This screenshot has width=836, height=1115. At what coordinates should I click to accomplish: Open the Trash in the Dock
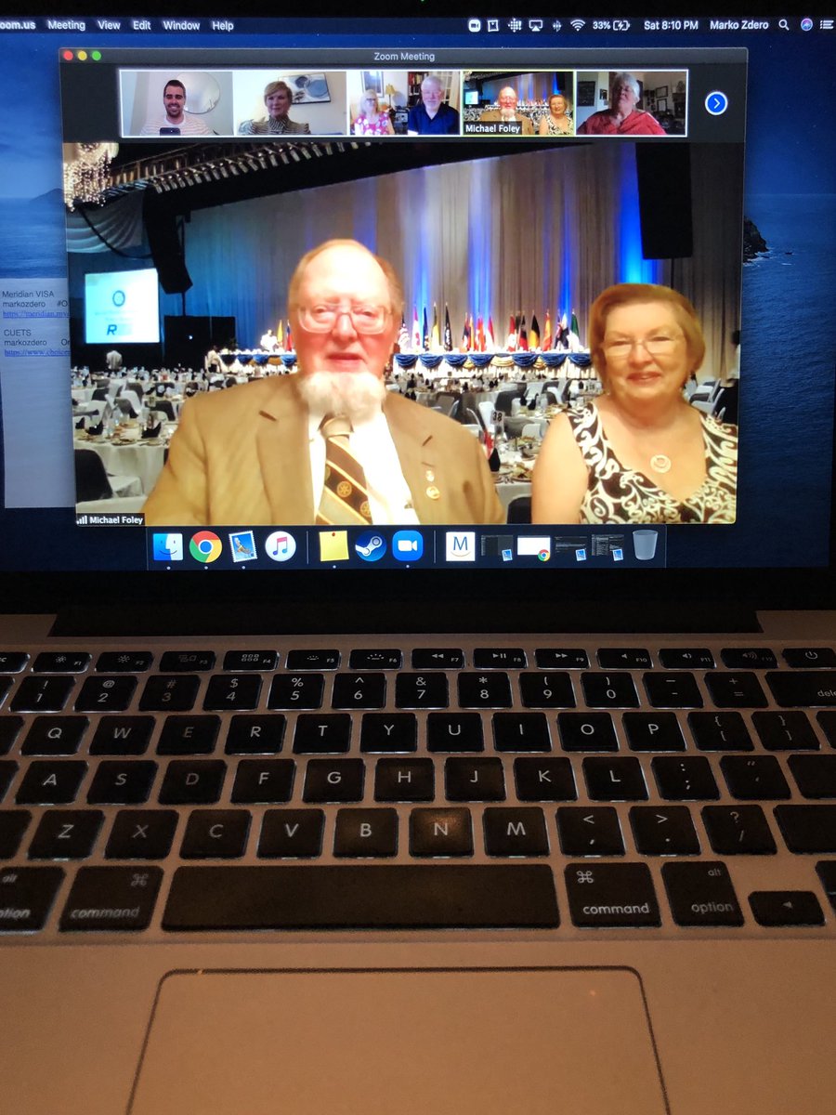point(646,545)
